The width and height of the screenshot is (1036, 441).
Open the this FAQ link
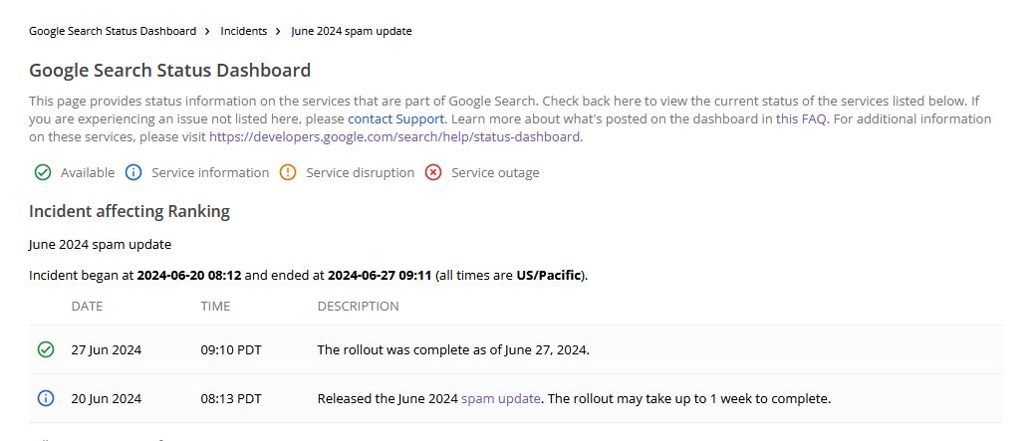[x=802, y=118]
